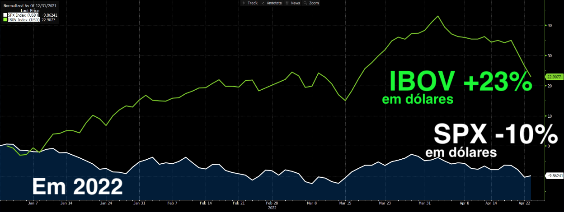Select the Zoom tool
This screenshot has width=564, height=212.
click(311, 3)
